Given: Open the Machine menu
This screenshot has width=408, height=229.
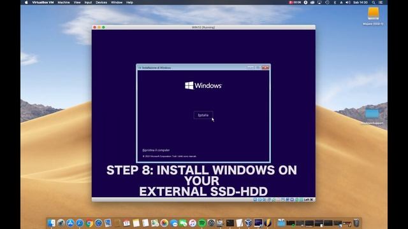Looking at the screenshot, I should tap(64, 3).
